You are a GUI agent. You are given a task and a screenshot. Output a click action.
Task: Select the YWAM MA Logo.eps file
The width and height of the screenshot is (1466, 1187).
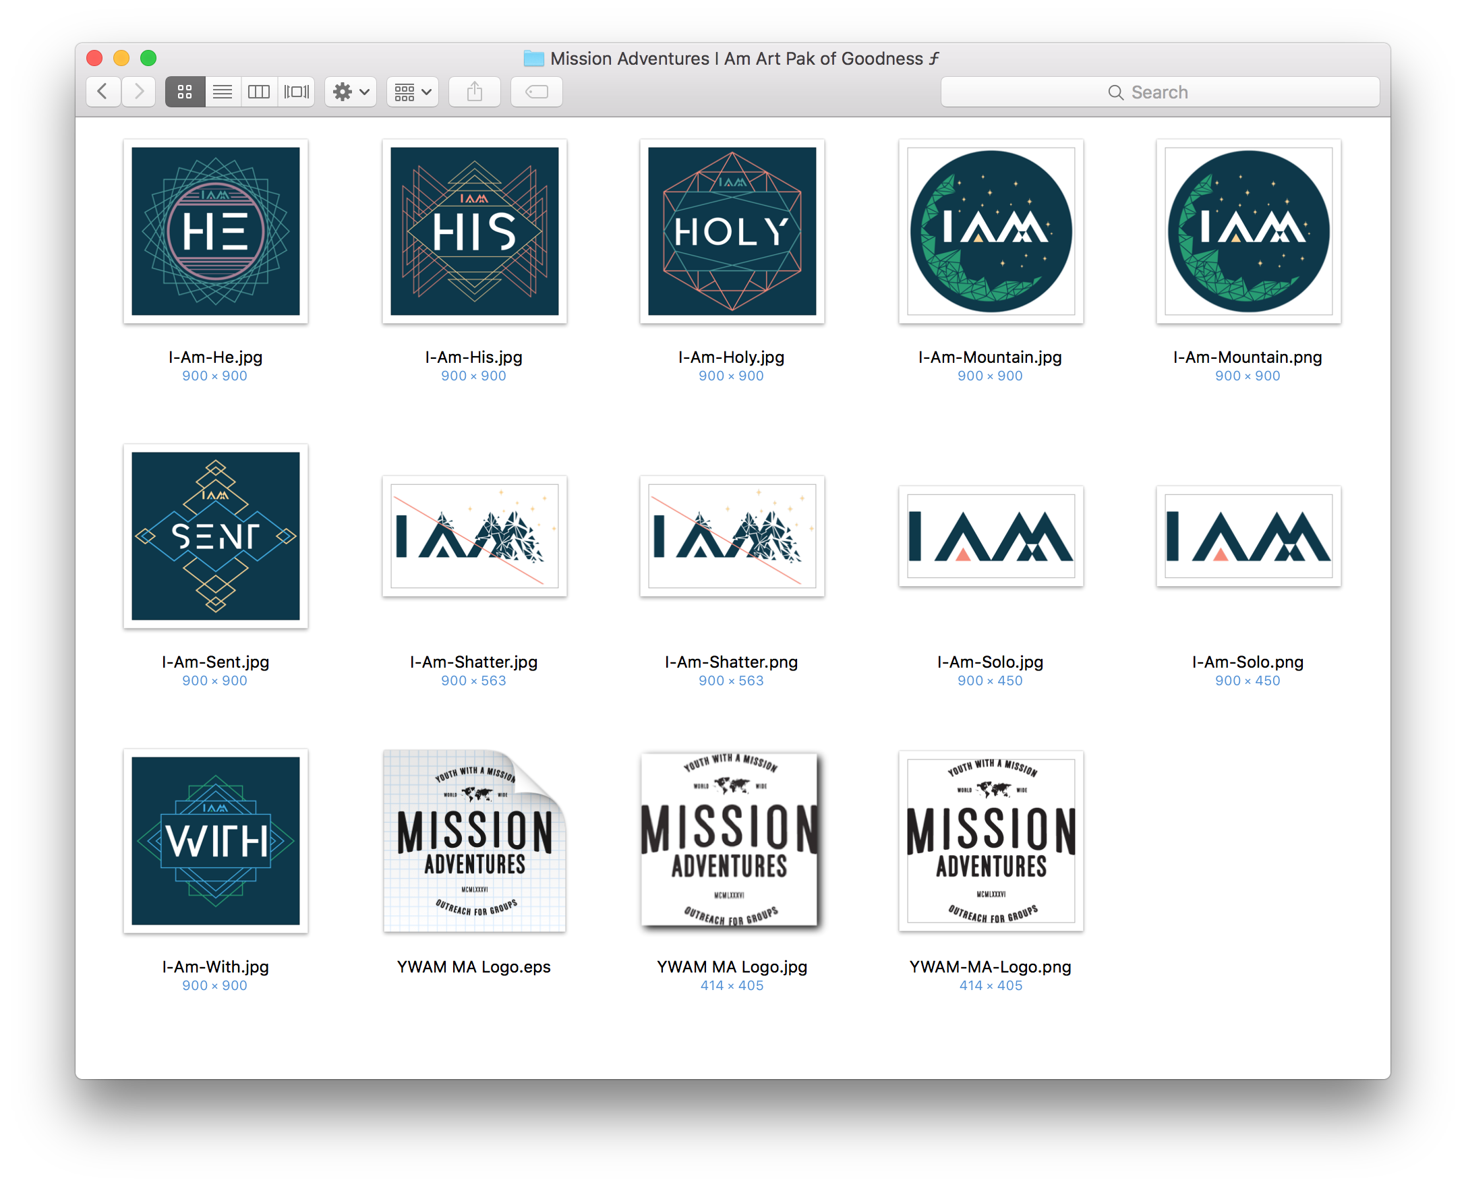tap(474, 841)
